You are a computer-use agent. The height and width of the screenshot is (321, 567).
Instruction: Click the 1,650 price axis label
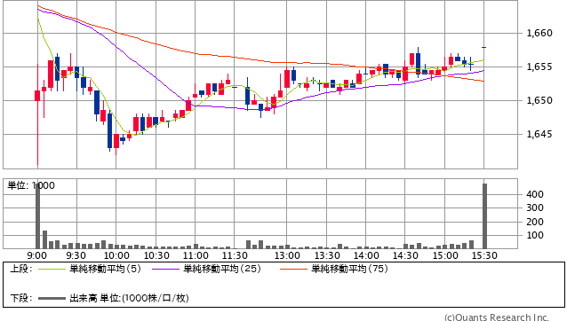click(x=539, y=100)
